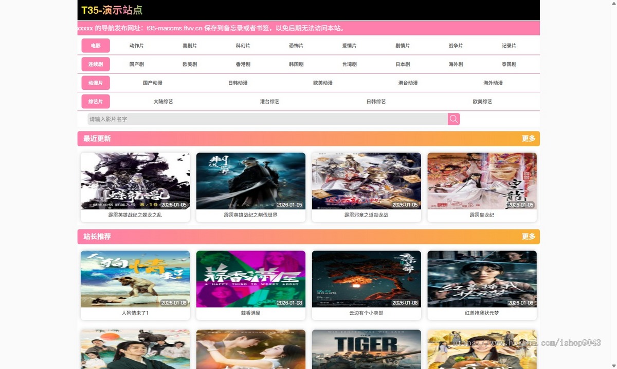View 日韩综艺 shows
The image size is (617, 369).
(x=376, y=102)
